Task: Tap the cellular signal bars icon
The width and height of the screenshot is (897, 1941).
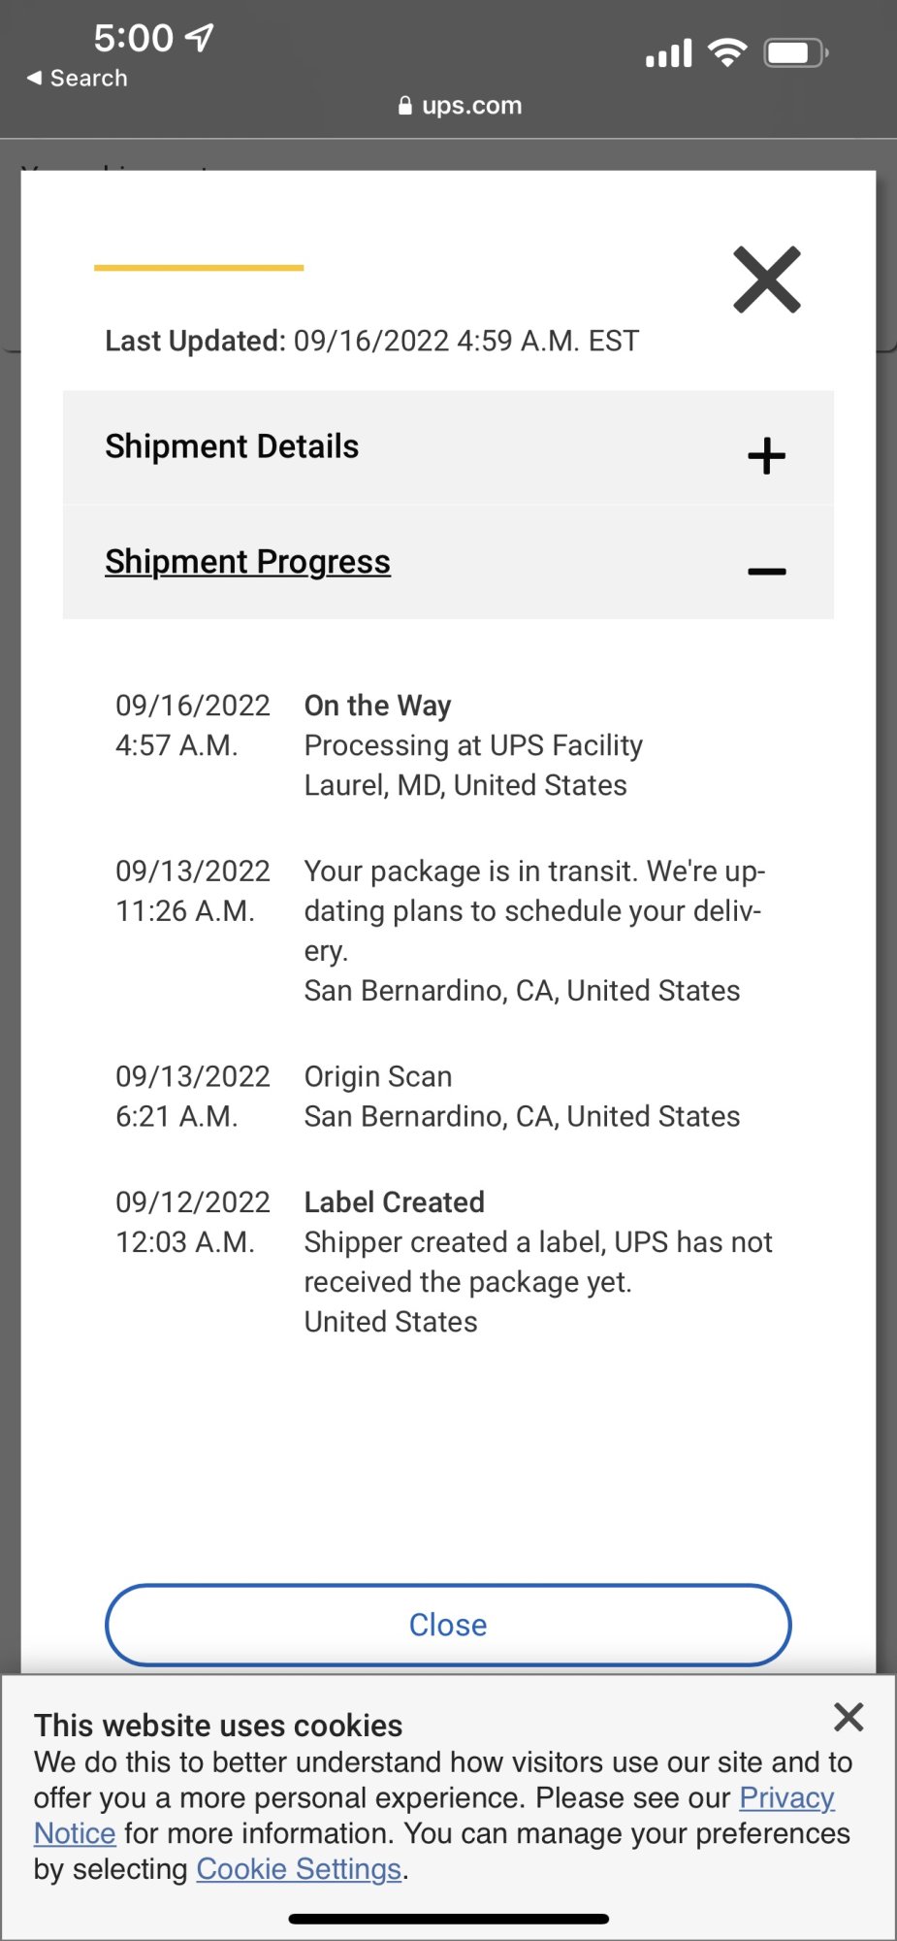Action: (x=669, y=52)
